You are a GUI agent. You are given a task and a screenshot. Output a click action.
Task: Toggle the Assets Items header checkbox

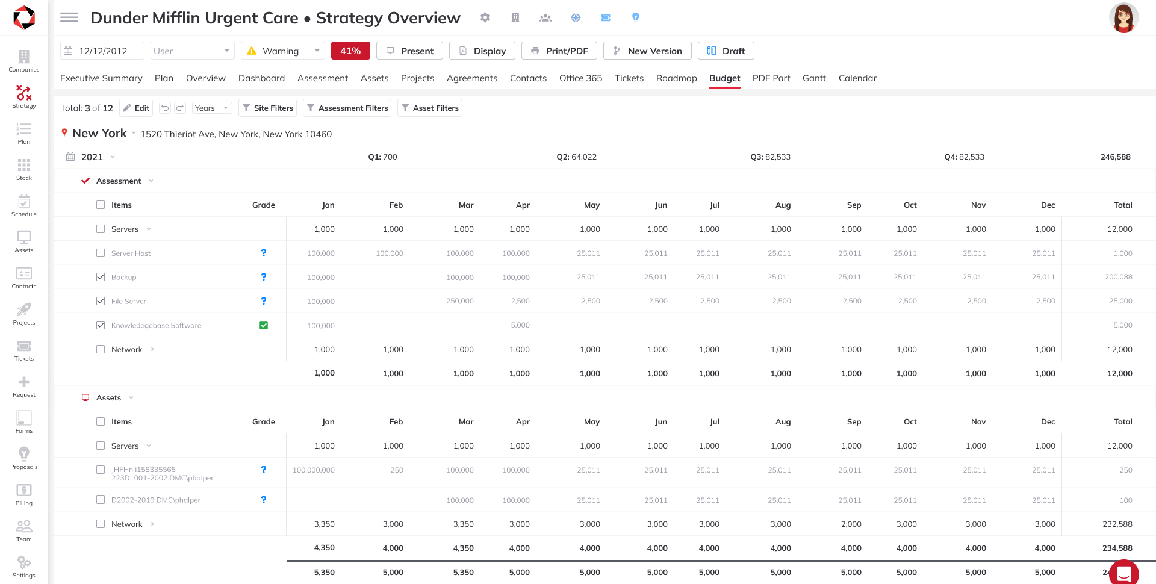(101, 421)
